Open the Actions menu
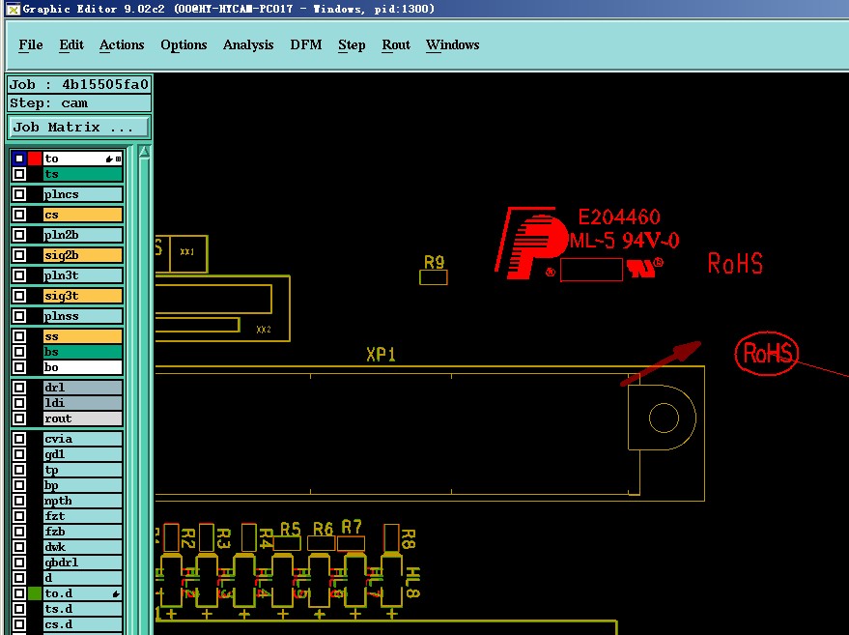849x635 pixels. pos(122,45)
